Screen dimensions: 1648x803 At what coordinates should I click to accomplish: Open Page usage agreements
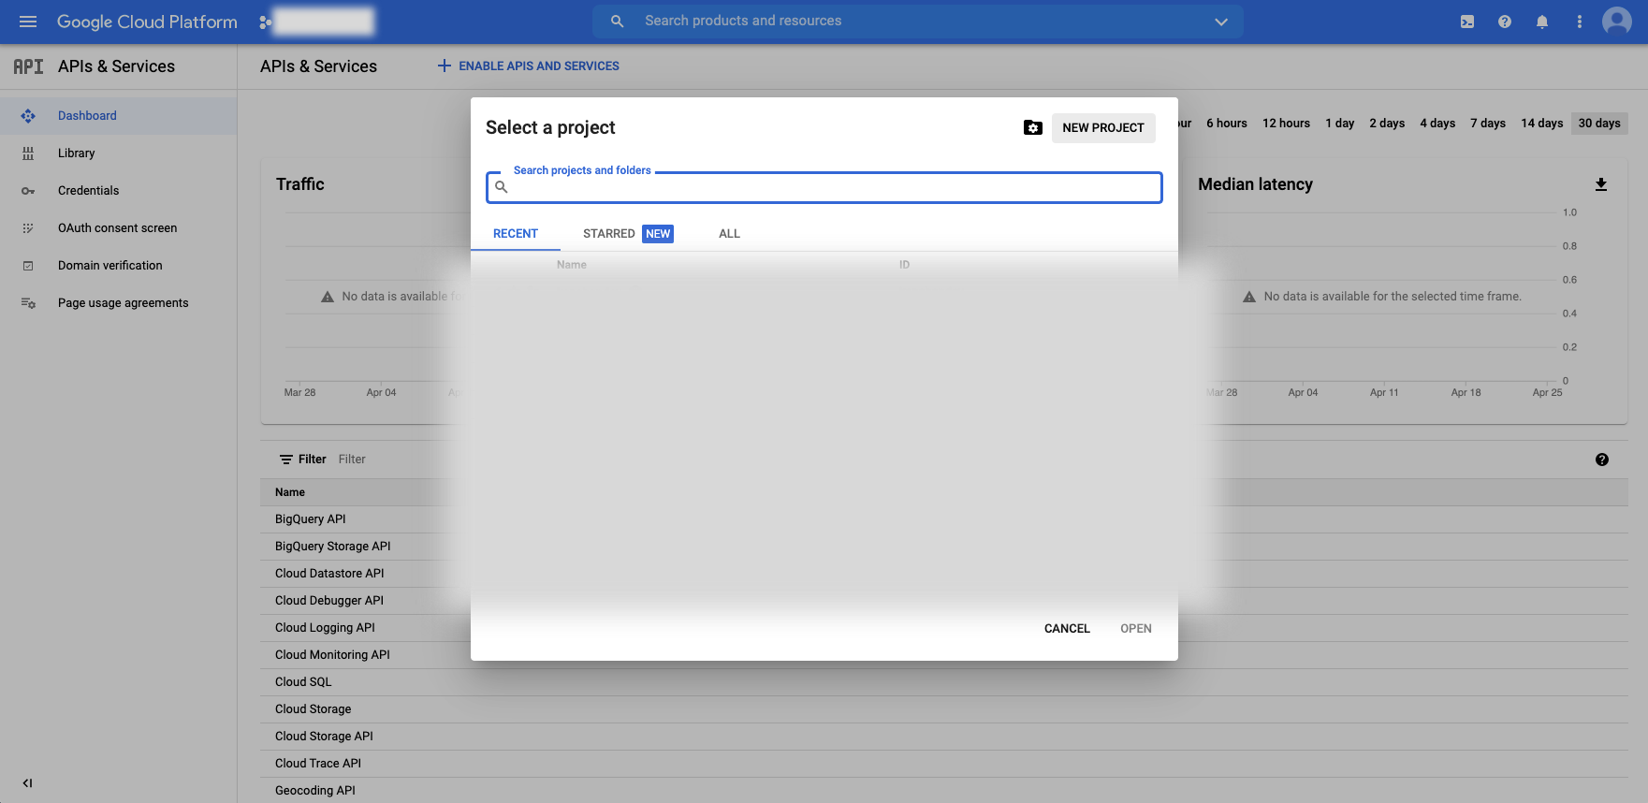[x=124, y=303]
